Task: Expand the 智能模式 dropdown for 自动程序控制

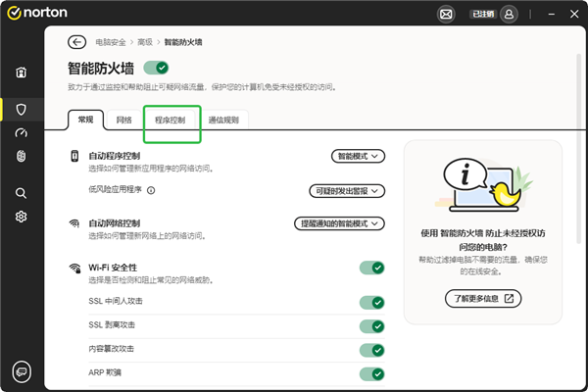Action: click(357, 156)
